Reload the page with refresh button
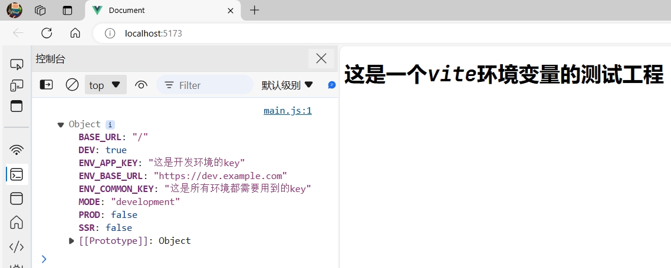The width and height of the screenshot is (671, 268). (x=47, y=33)
